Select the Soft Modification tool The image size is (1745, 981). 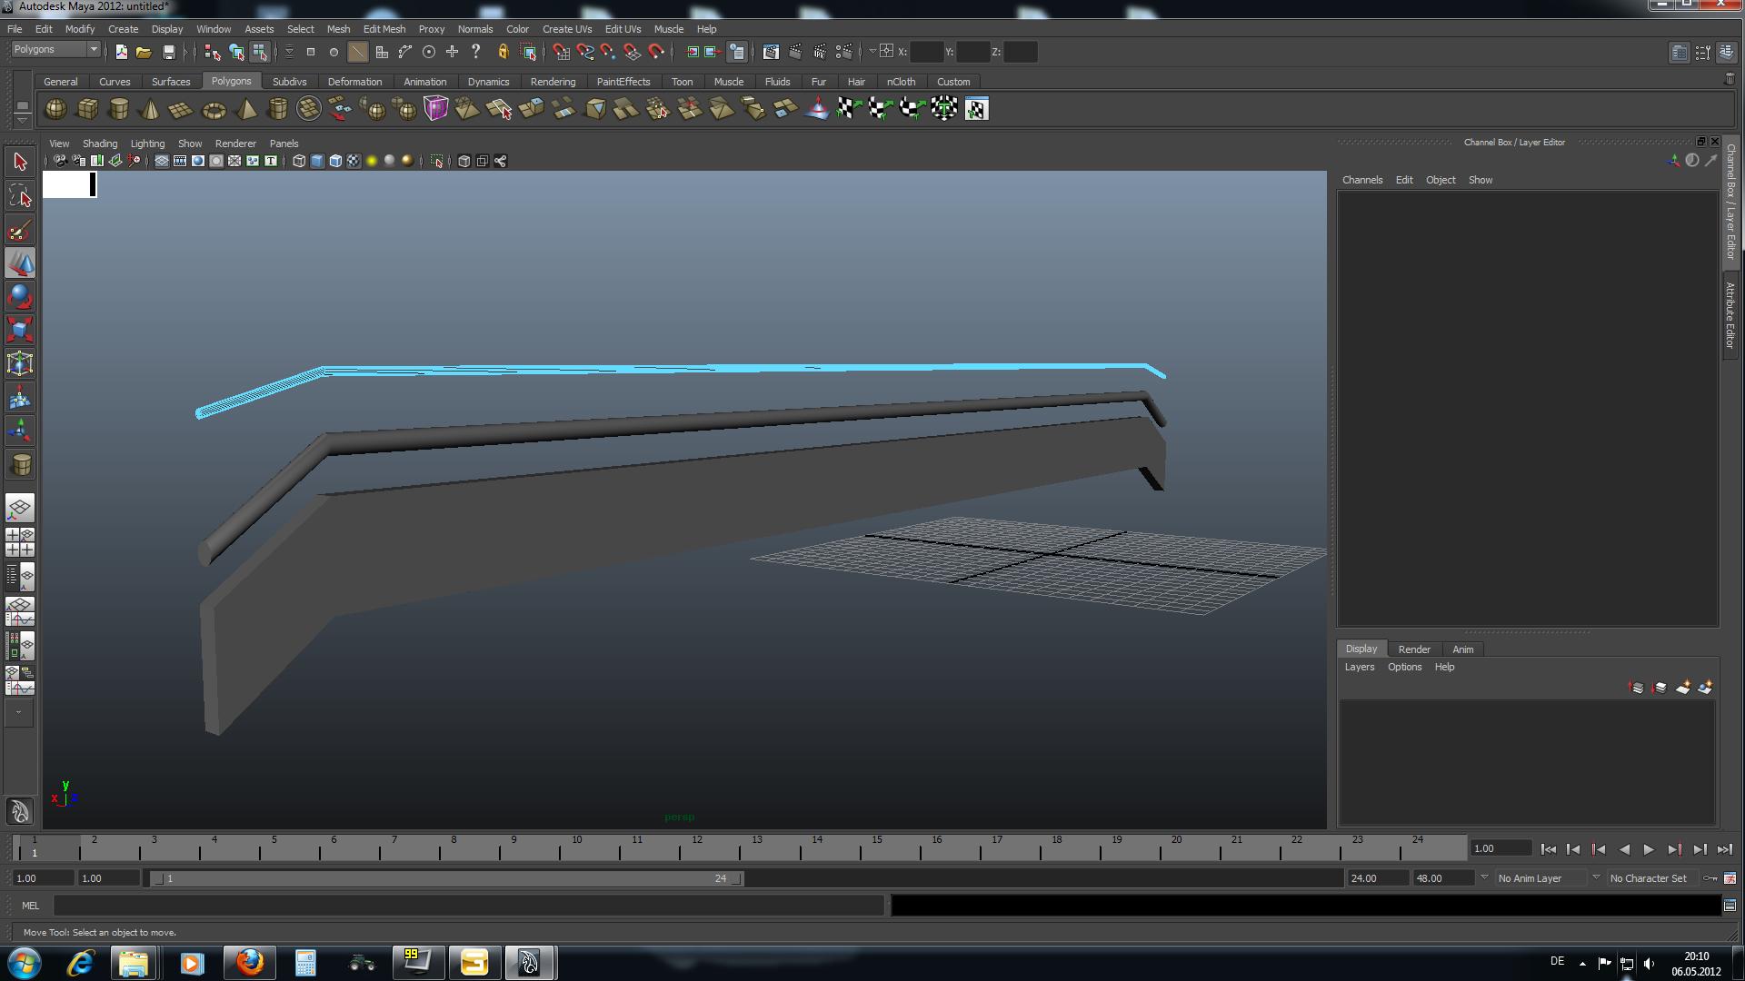[20, 397]
